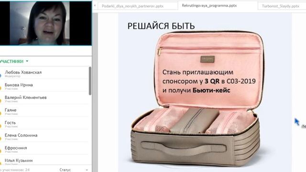This screenshot has width=306, height=172.
Task: Click Любовь Хованская's blue status icon
Action: pos(0,75)
